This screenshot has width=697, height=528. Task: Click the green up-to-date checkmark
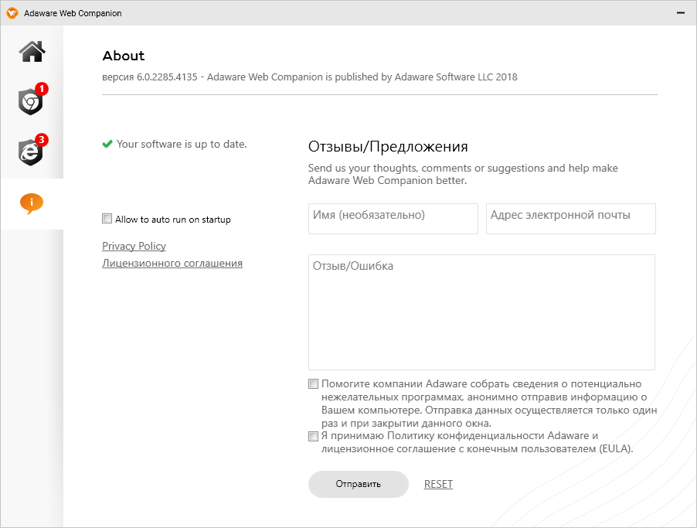pos(107,144)
